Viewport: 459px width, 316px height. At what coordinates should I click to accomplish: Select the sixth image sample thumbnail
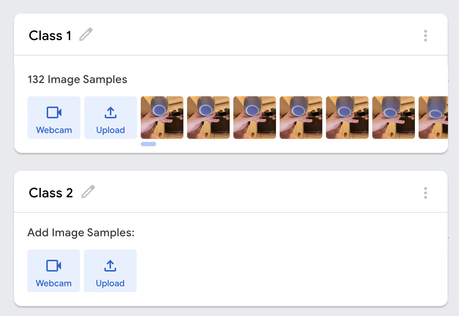394,118
